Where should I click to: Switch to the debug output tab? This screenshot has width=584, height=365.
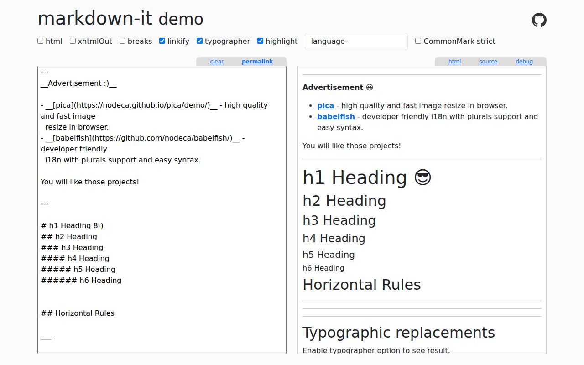[x=524, y=62]
